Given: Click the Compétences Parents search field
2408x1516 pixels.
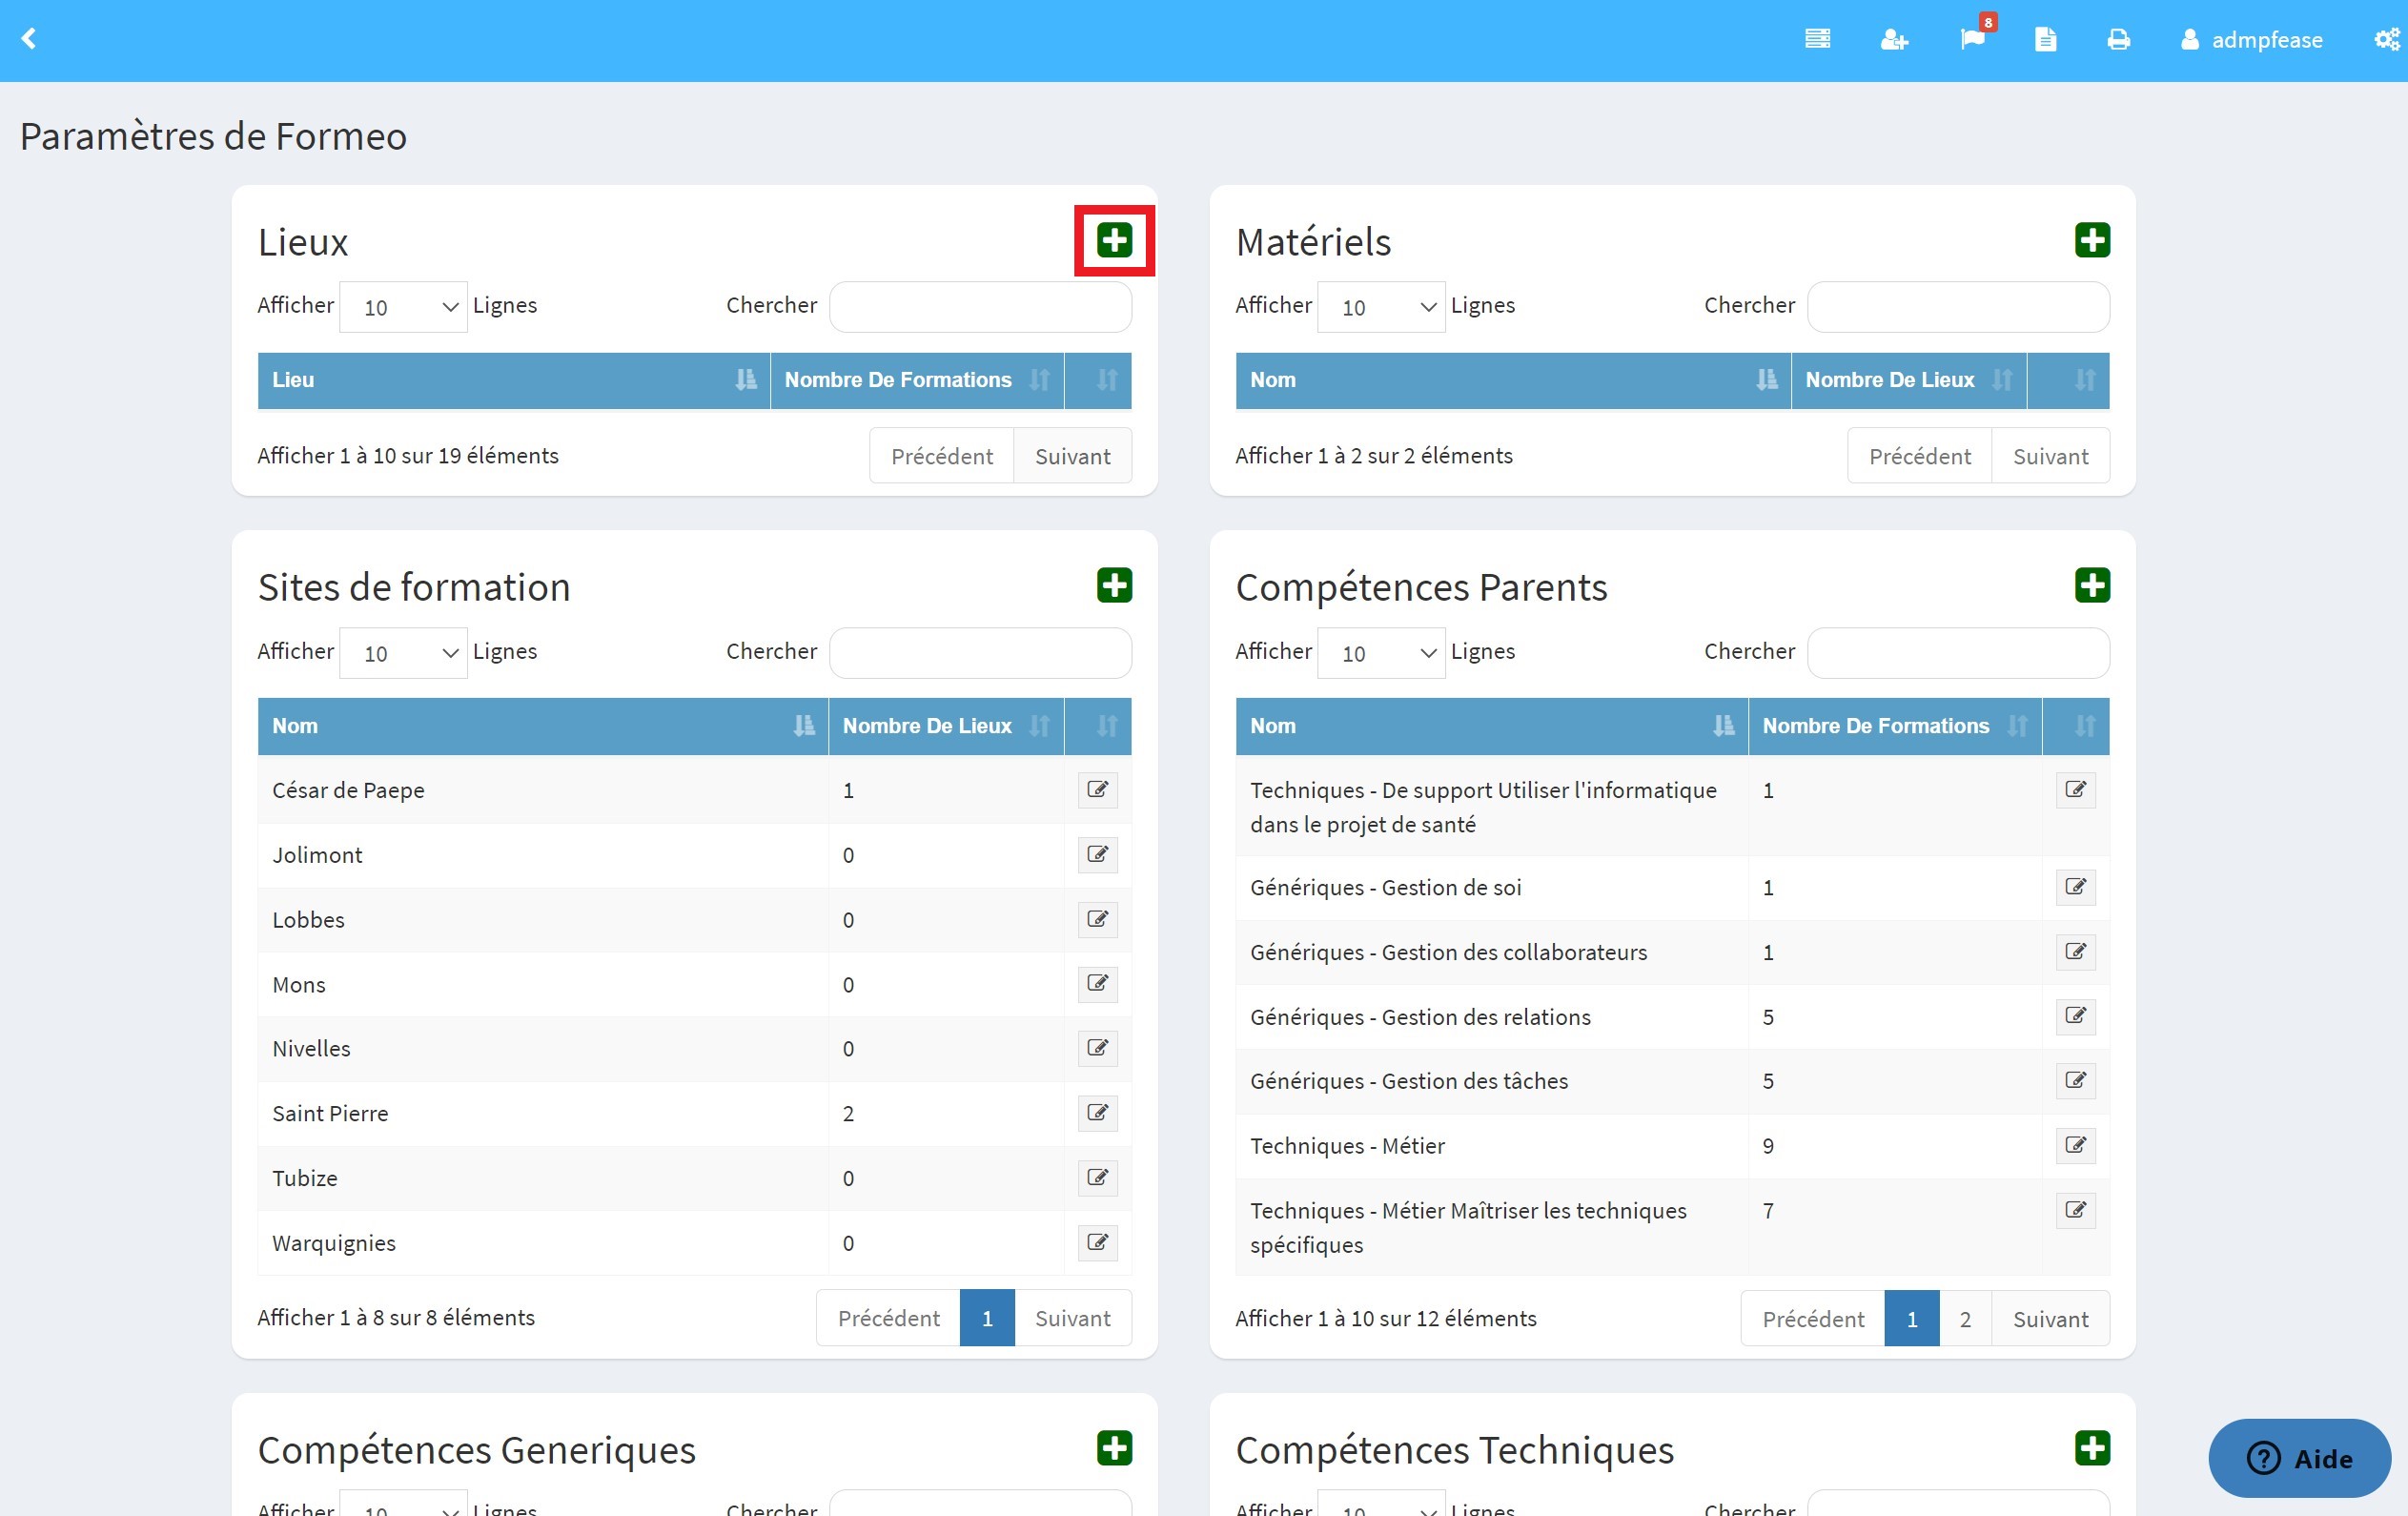Looking at the screenshot, I should tap(1958, 653).
